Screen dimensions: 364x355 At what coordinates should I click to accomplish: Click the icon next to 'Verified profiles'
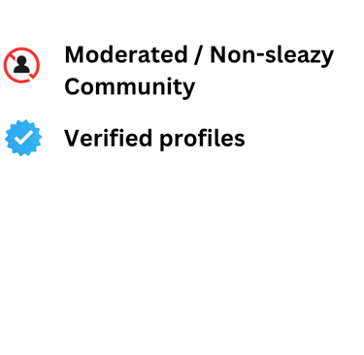(x=23, y=138)
